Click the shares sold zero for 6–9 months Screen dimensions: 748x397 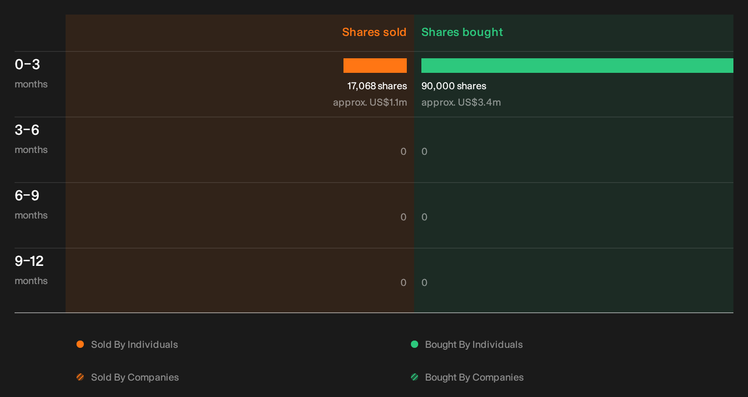coord(404,217)
